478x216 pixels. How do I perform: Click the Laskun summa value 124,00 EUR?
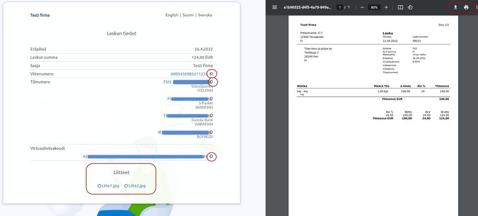pyautogui.click(x=202, y=57)
